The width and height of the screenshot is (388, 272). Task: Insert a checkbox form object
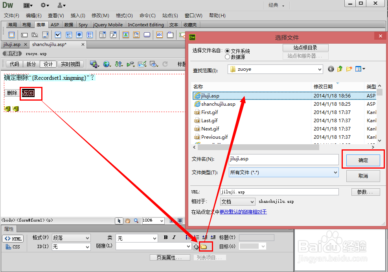pos(58,35)
